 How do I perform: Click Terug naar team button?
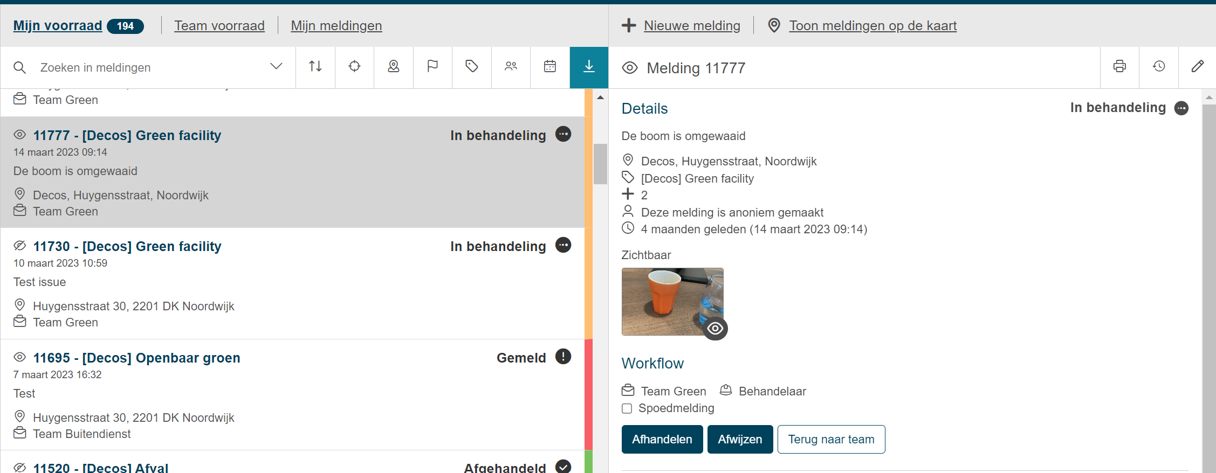831,439
